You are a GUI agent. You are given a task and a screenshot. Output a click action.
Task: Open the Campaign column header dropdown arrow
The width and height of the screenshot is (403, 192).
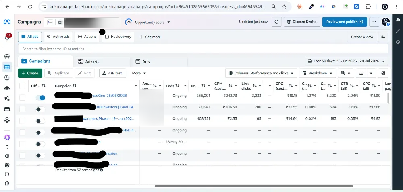point(136,86)
